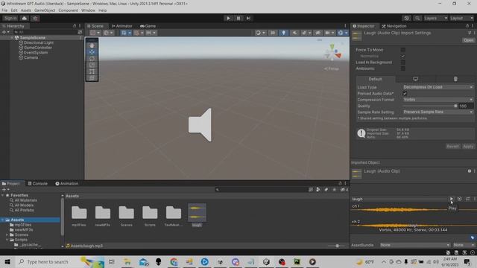Screen dimensions: 477x268
Task: Select the Hand (View) tool
Action: point(92,45)
